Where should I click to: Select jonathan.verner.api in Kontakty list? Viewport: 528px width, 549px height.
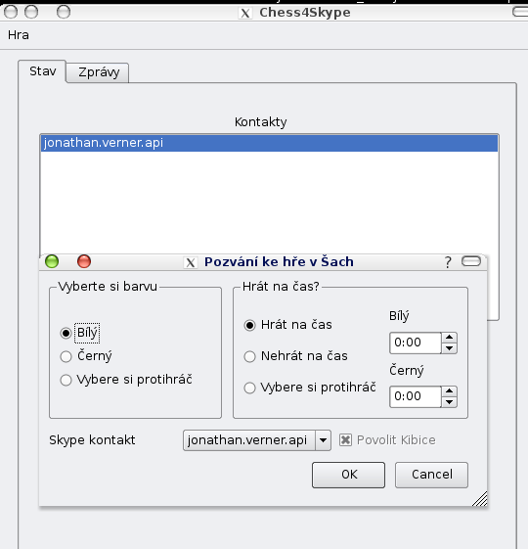269,143
